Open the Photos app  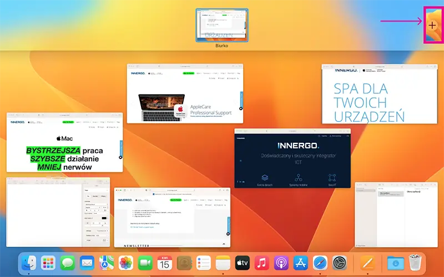126,263
